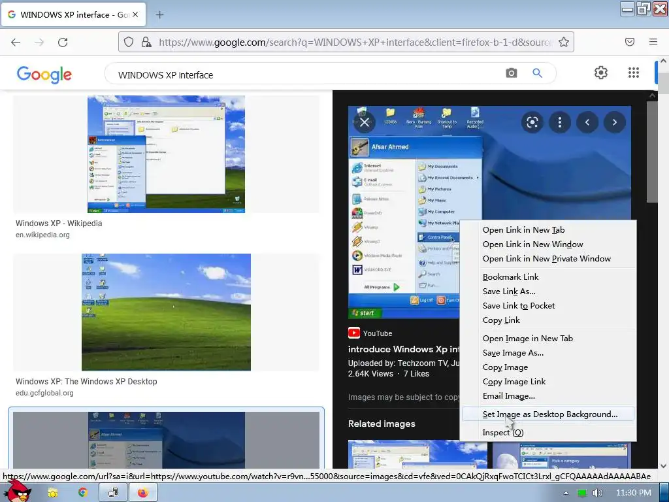The image size is (669, 502).
Task: Open the folder icon in the taskbar
Action: coord(52,493)
